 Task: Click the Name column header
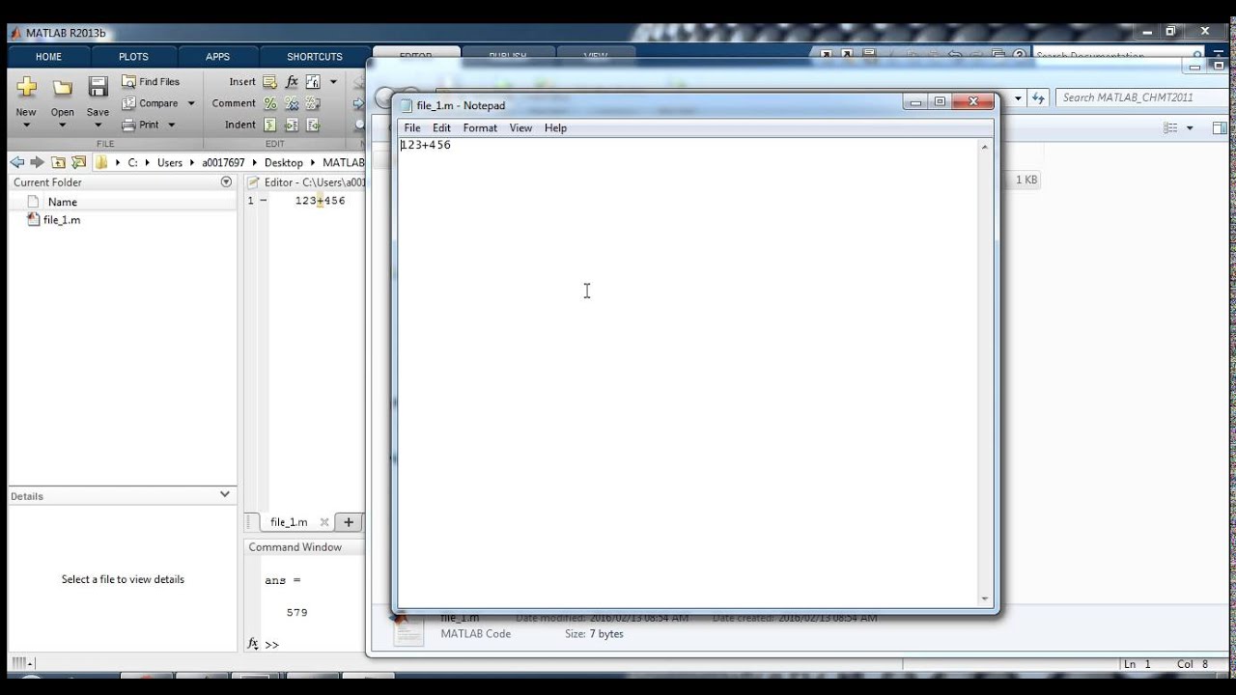(x=63, y=202)
